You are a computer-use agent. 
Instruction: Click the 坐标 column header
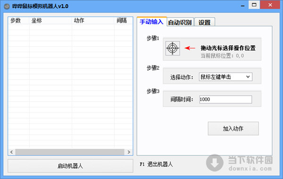coord(50,21)
